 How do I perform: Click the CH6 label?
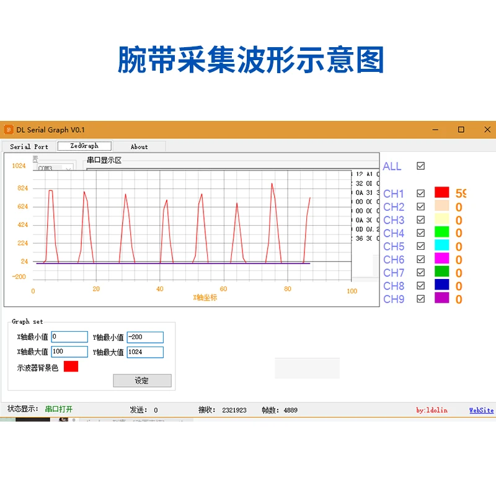point(394,260)
